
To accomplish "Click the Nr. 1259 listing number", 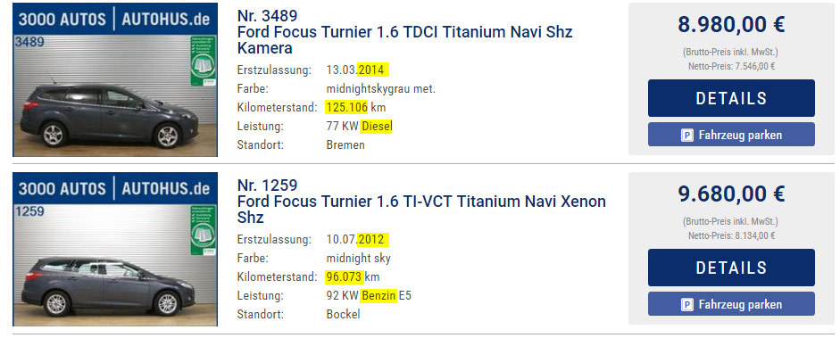I will tap(267, 185).
